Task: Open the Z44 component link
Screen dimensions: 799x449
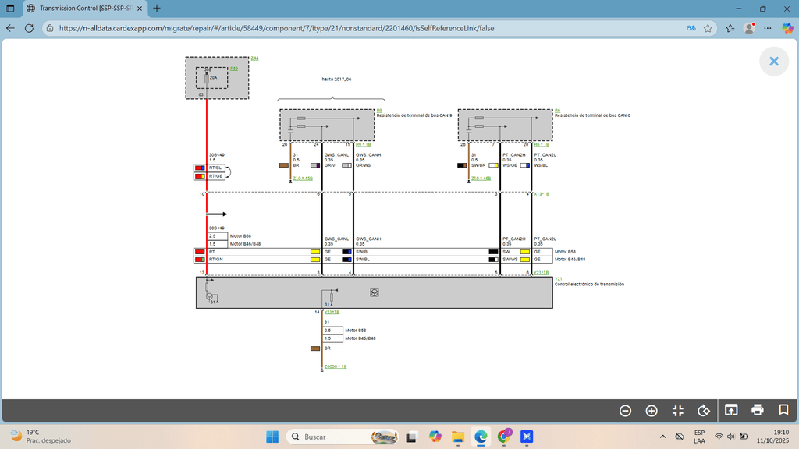Action: (x=254, y=58)
